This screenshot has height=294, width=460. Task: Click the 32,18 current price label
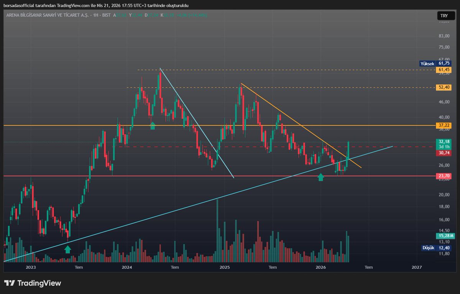pyautogui.click(x=444, y=141)
